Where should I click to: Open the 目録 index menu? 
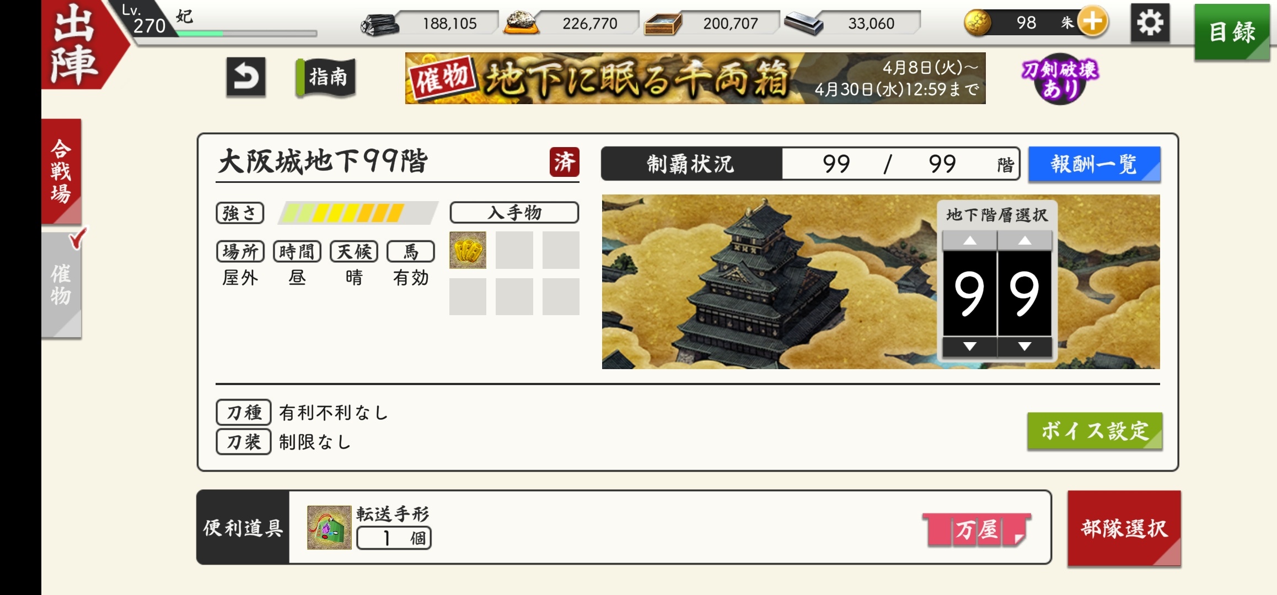click(x=1232, y=32)
